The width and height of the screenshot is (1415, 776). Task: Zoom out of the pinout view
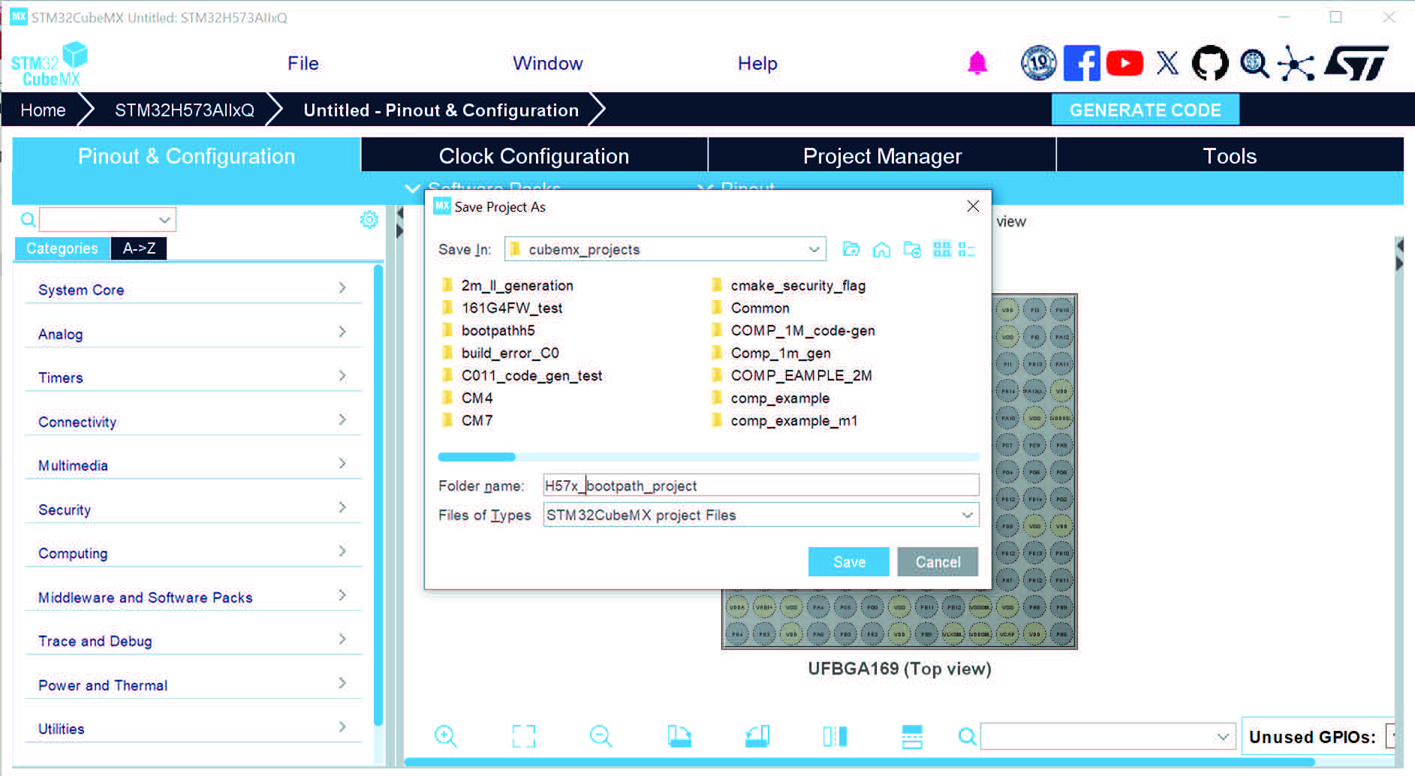[601, 736]
